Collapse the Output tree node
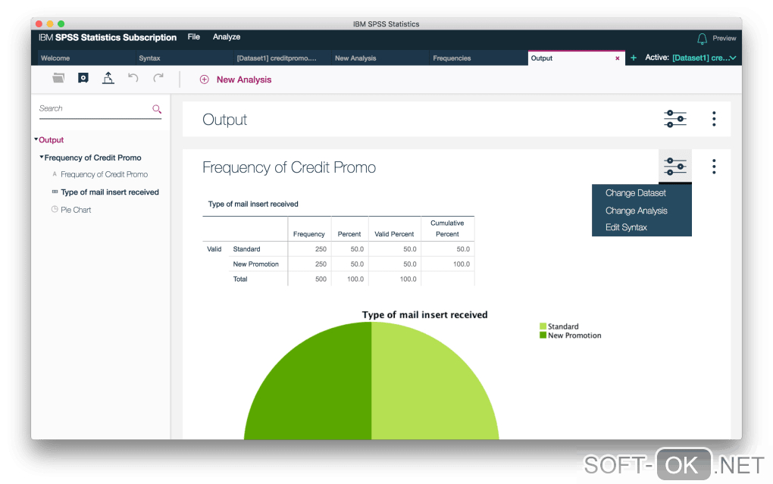The width and height of the screenshot is (773, 484). [x=36, y=139]
